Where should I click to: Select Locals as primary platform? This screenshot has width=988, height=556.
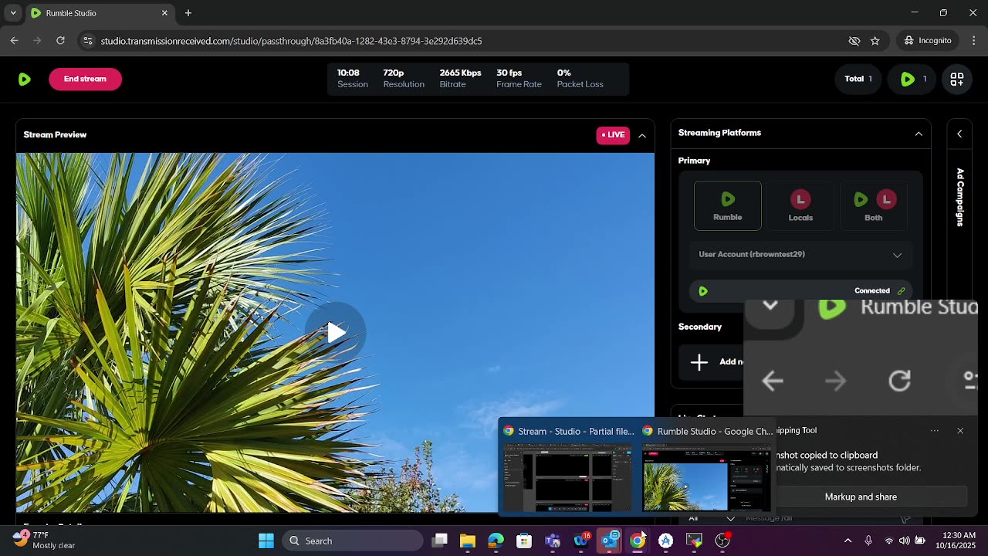pos(800,205)
